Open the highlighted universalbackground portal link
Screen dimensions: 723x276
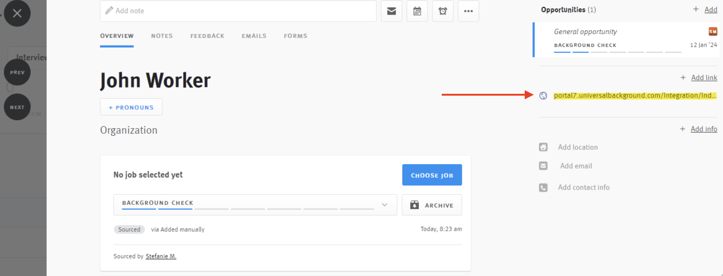click(635, 96)
